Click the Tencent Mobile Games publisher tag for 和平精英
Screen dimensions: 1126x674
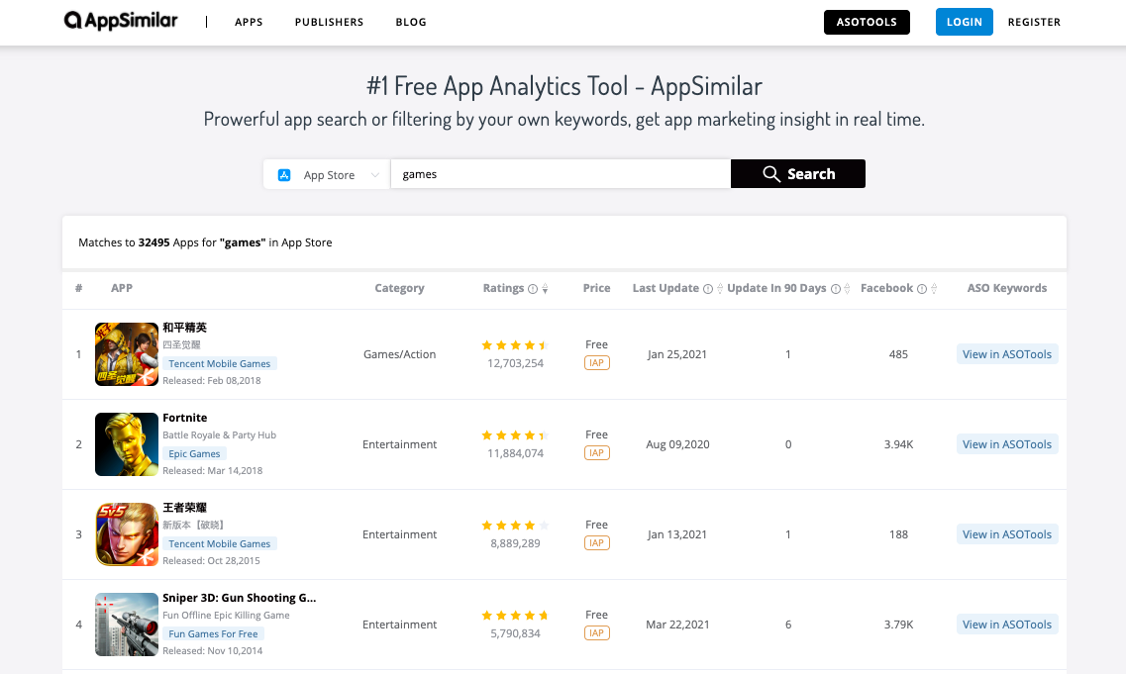[220, 363]
